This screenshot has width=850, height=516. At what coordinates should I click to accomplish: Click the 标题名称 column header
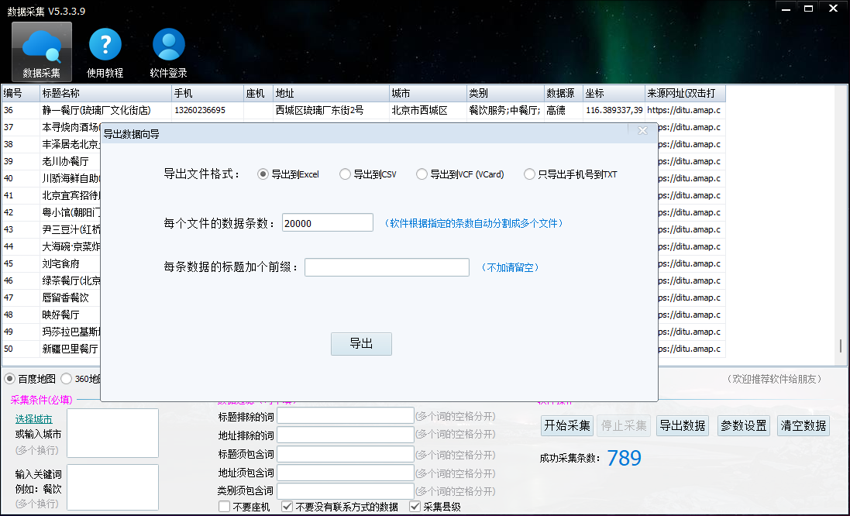click(x=105, y=93)
